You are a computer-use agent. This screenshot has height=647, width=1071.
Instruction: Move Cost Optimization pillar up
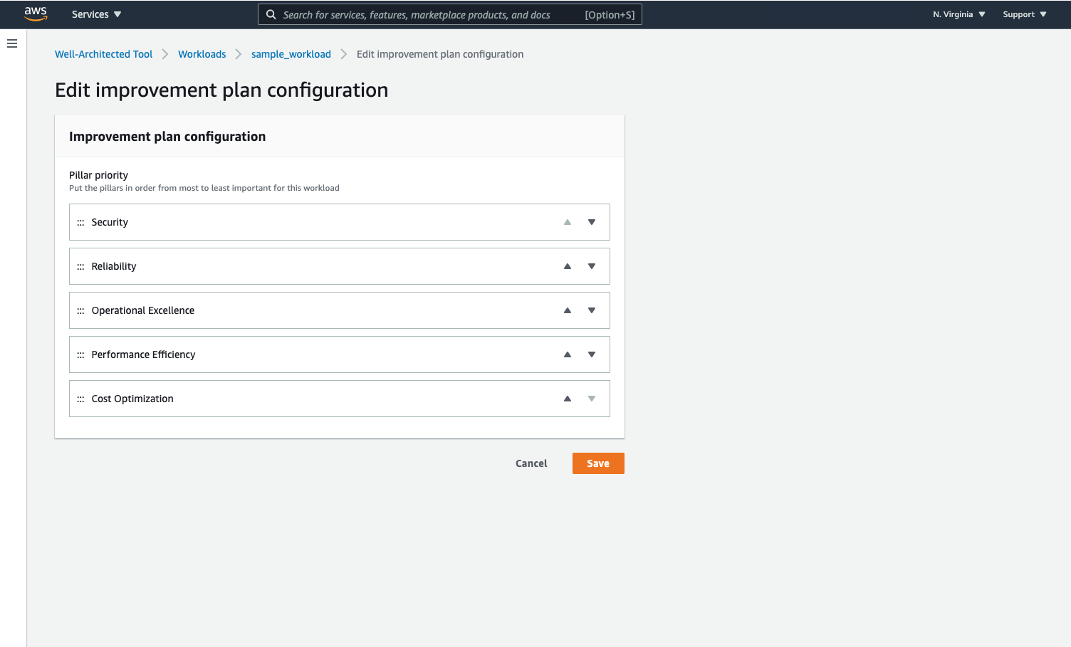[x=568, y=399]
